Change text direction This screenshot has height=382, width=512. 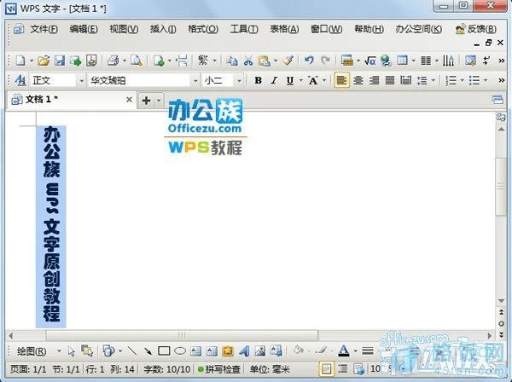pos(448,61)
